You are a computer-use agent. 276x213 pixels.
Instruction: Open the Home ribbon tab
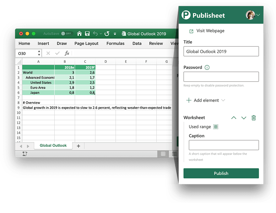24,43
